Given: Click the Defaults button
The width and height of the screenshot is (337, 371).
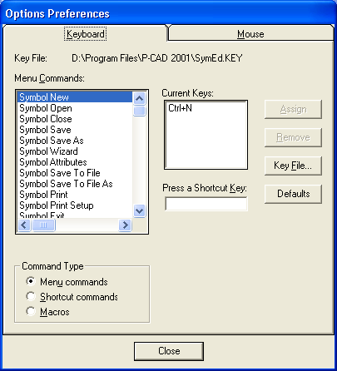Looking at the screenshot, I should pos(293,194).
